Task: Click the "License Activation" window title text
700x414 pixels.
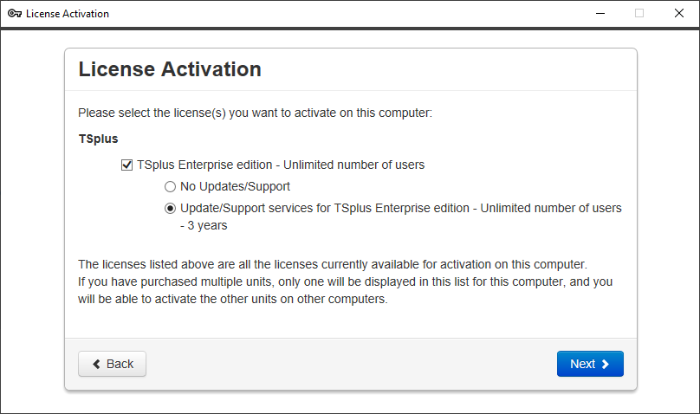Action: coord(68,14)
